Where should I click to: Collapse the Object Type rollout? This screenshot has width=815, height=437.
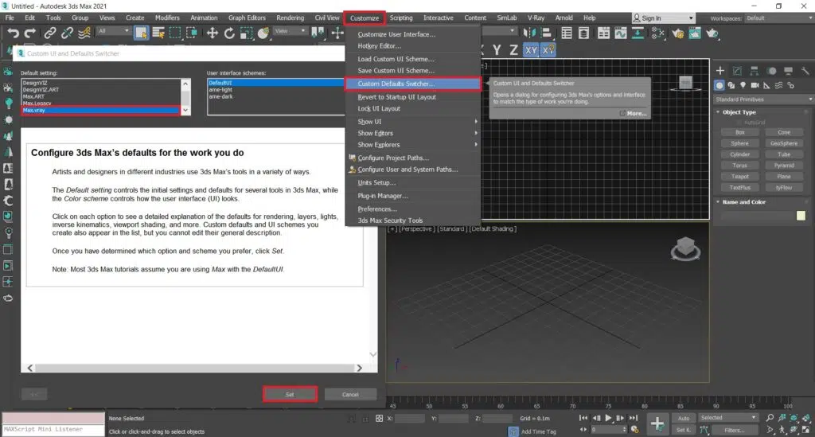tap(739, 112)
